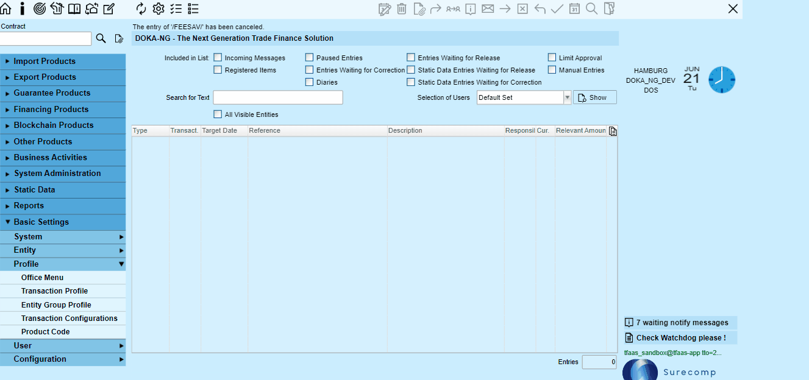Expand the Business Activities section
The width and height of the screenshot is (809, 380).
63,158
